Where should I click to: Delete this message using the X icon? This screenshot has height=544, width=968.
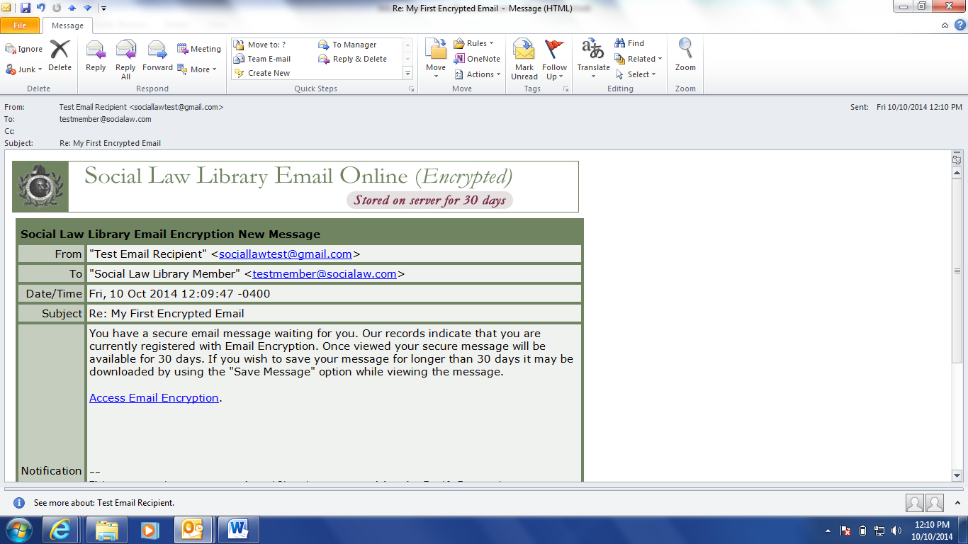pos(60,56)
